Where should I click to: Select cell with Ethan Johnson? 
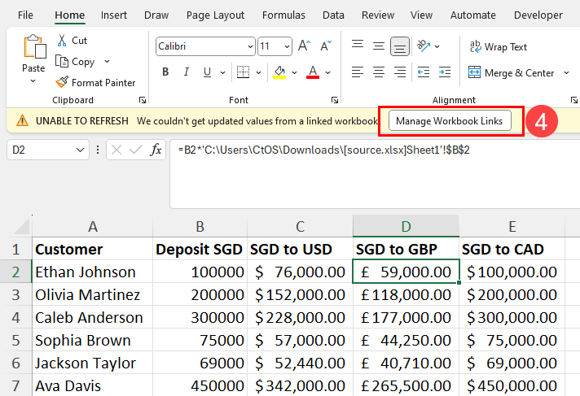(93, 272)
